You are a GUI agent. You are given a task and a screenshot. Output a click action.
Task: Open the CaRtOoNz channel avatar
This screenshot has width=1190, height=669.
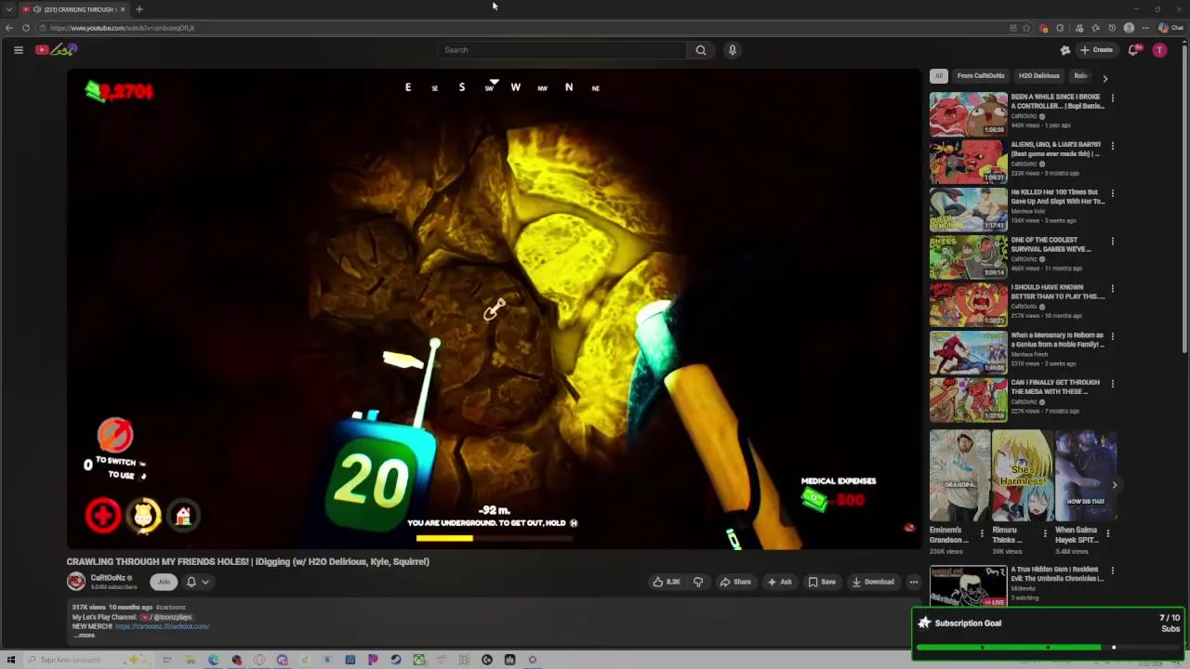[x=76, y=582]
